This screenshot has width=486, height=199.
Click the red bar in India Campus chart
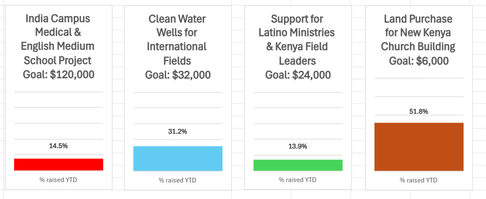click(59, 164)
